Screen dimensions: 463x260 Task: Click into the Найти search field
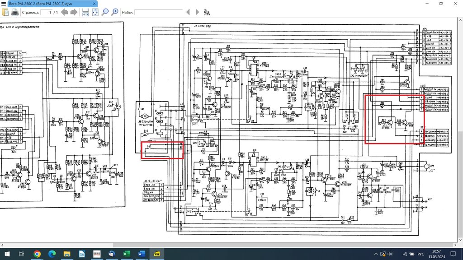pyautogui.click(x=159, y=12)
